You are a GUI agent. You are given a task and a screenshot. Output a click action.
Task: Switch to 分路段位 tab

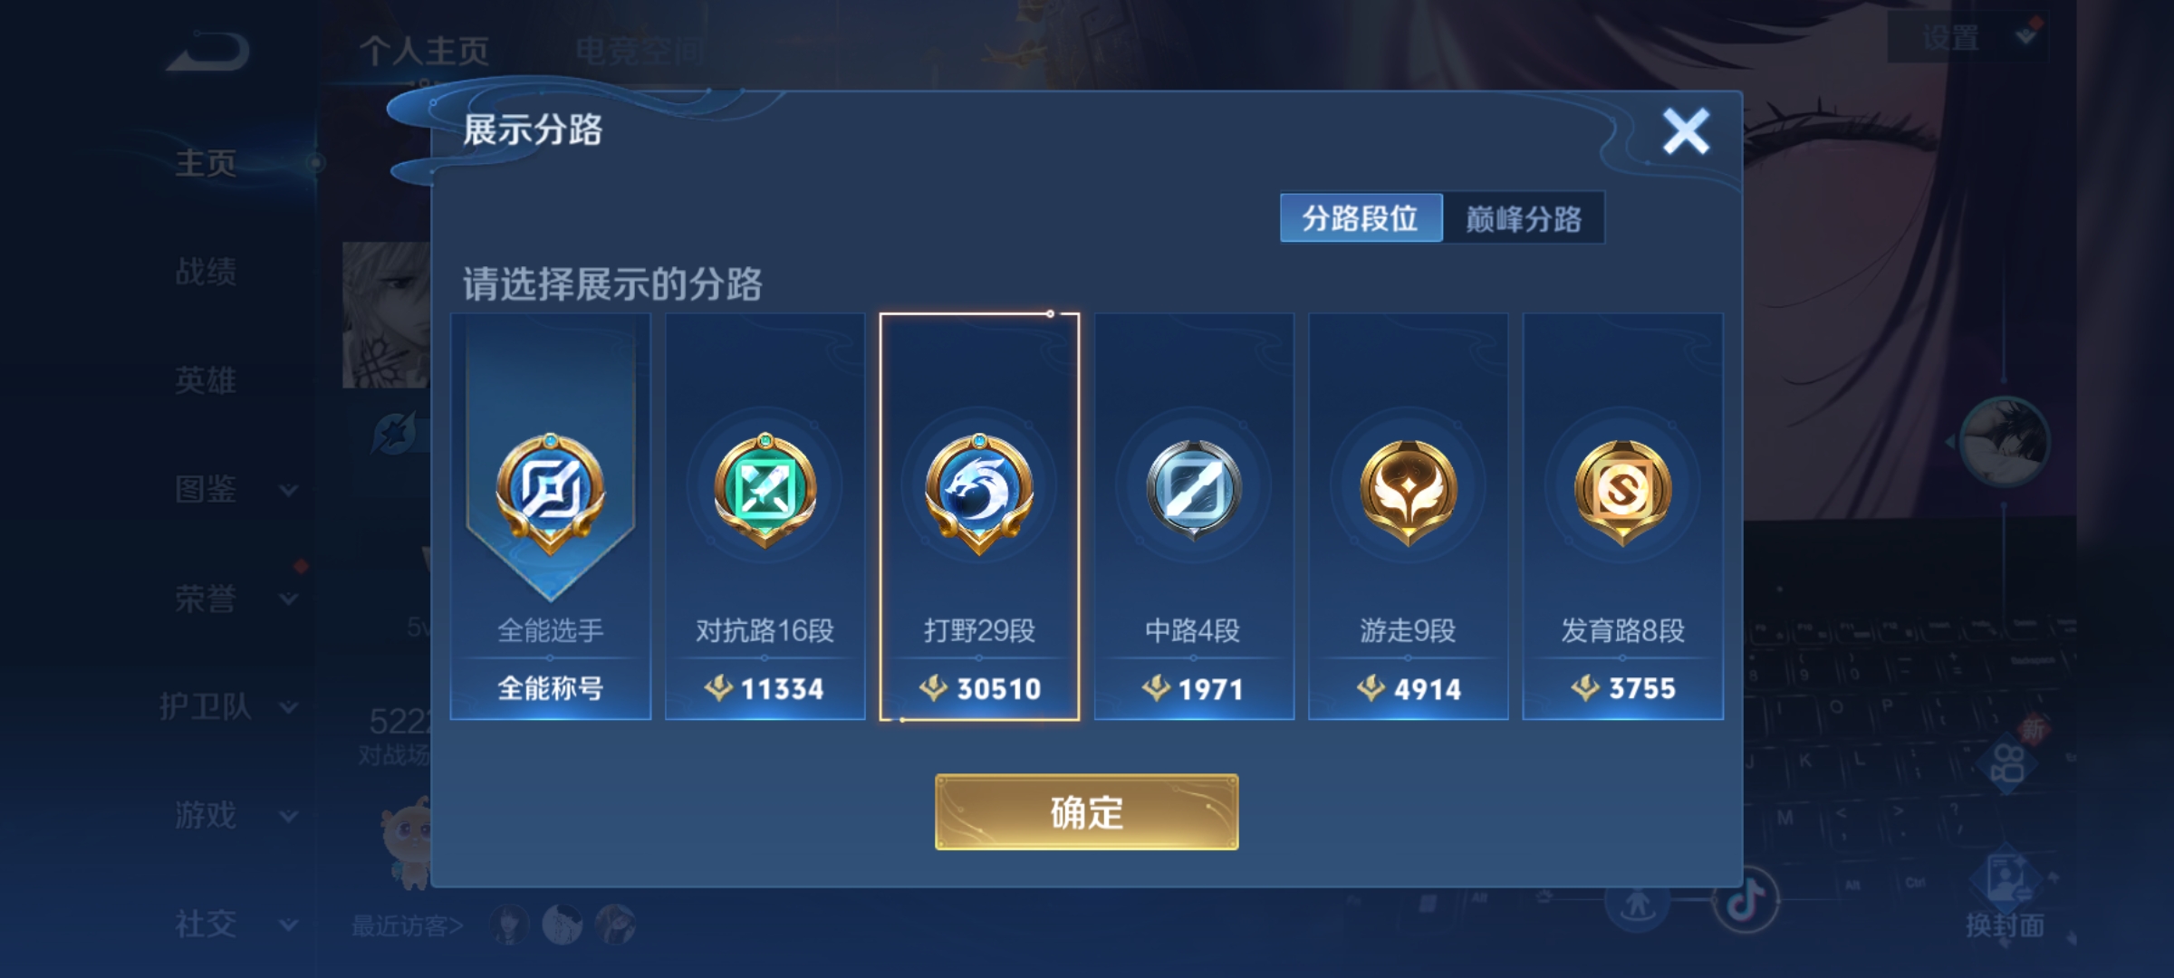1361,218
